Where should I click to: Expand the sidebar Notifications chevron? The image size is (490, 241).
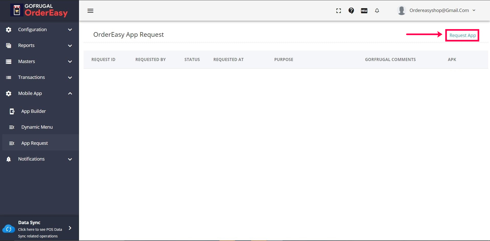[70, 159]
